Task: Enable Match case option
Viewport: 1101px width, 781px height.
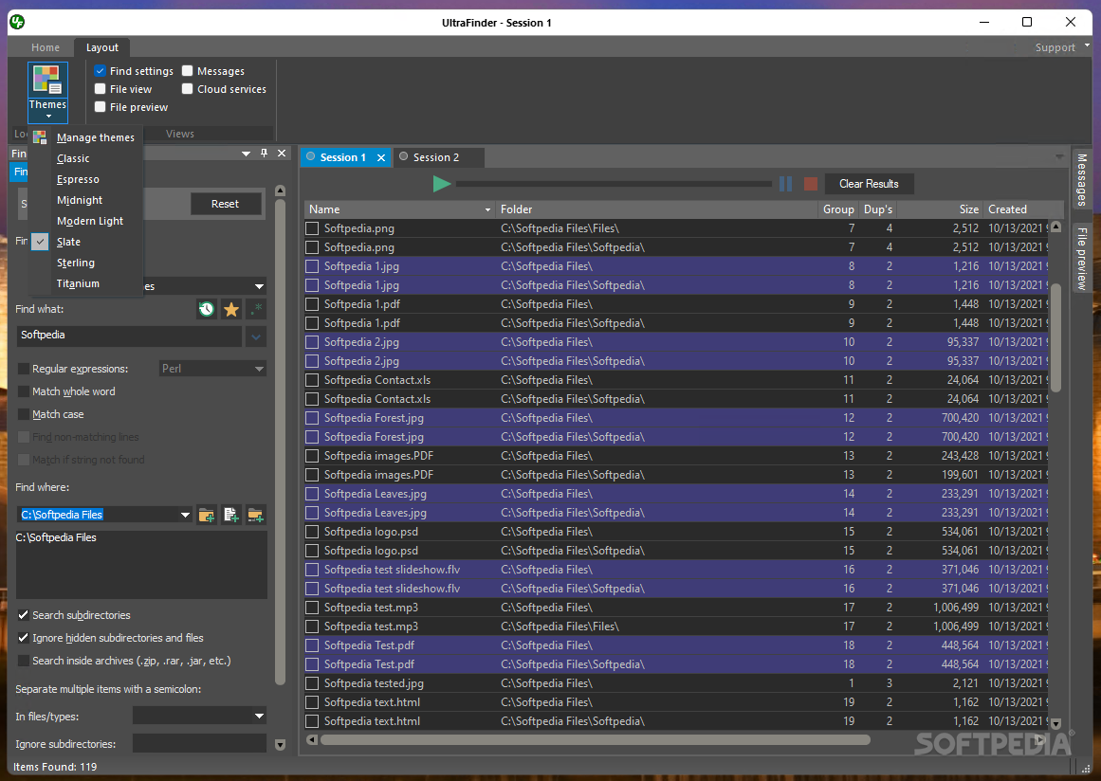Action: [x=24, y=414]
